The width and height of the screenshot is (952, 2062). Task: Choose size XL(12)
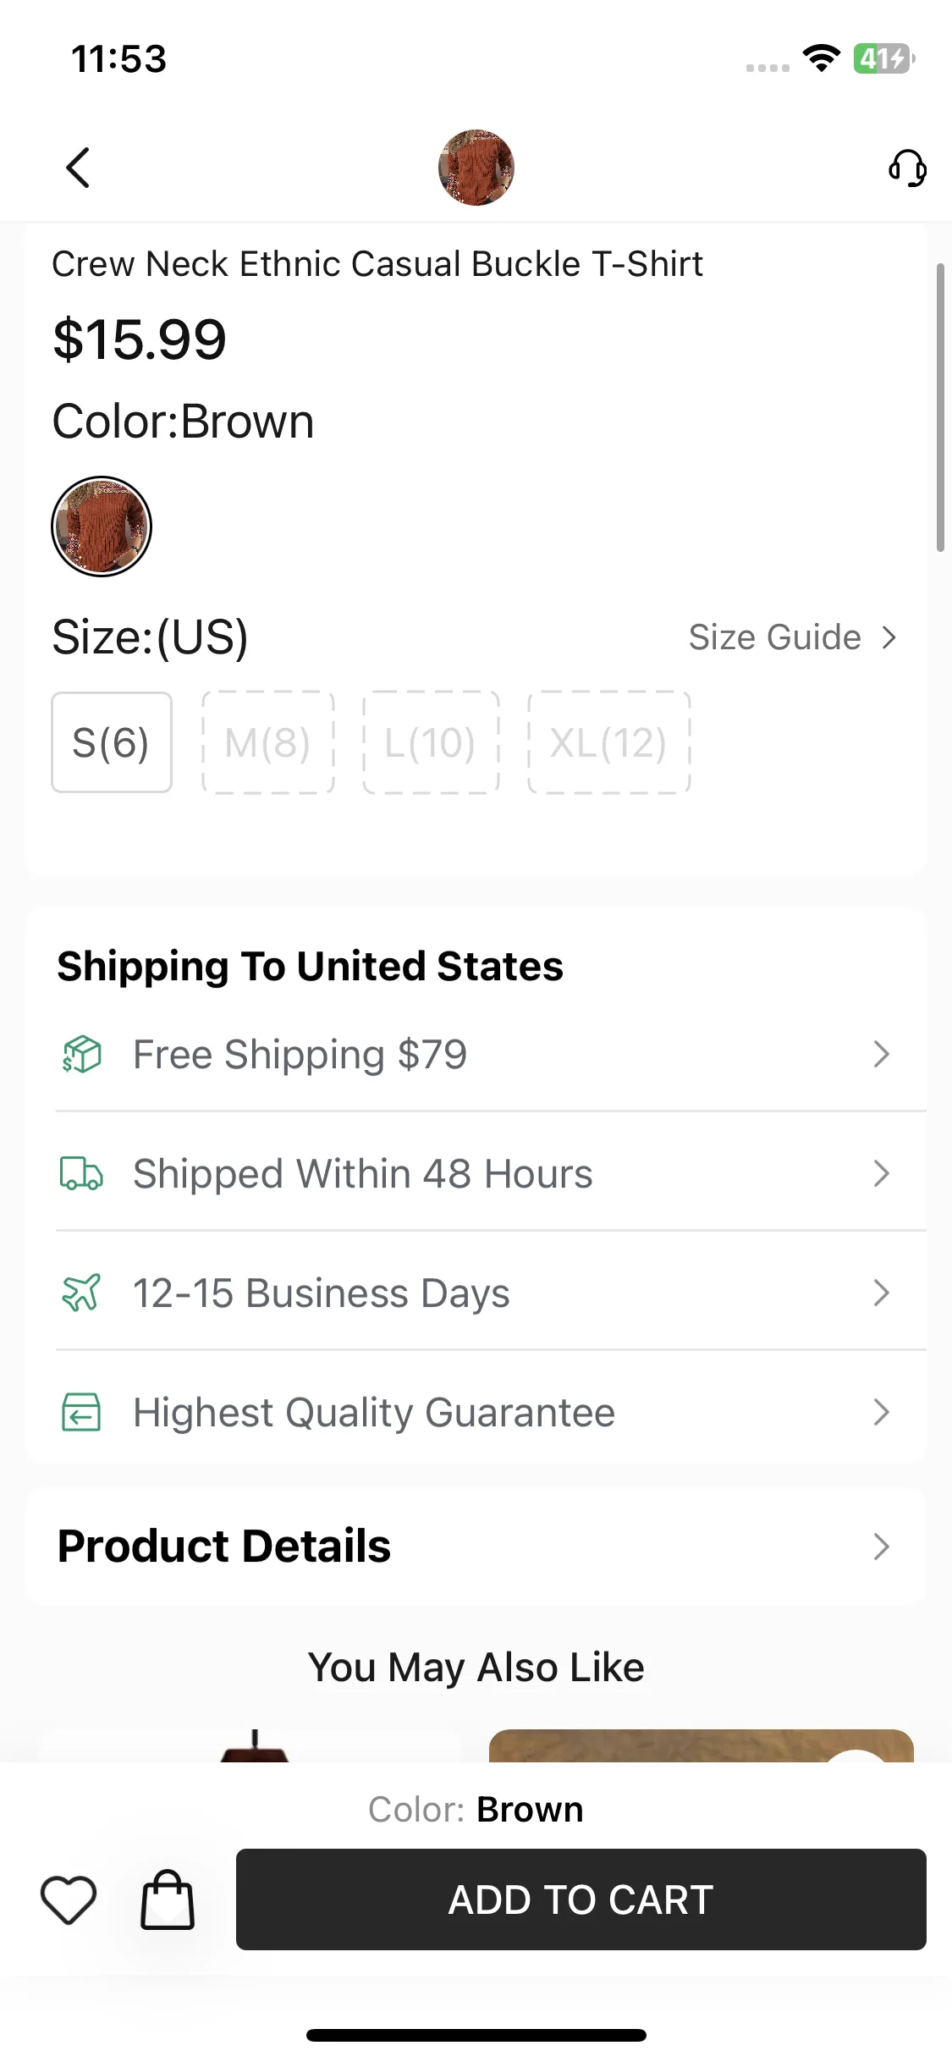pyautogui.click(x=609, y=742)
